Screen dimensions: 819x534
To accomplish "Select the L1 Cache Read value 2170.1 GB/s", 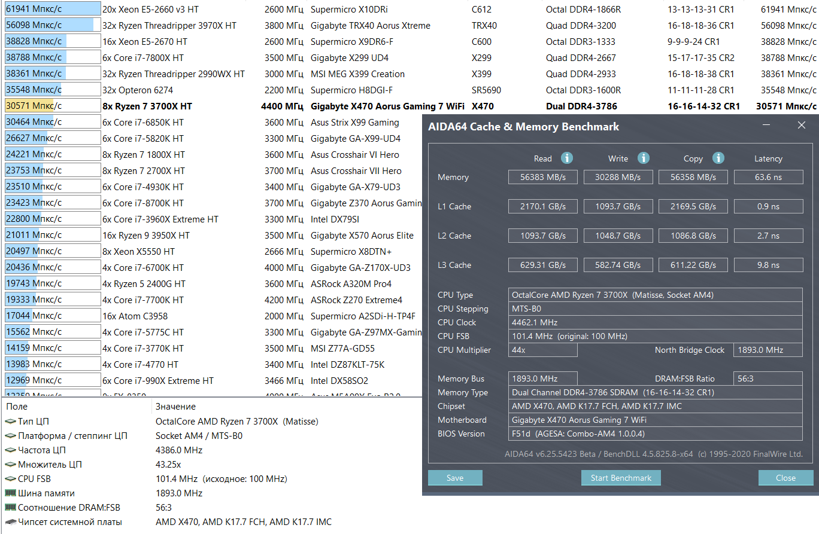I will tap(543, 206).
